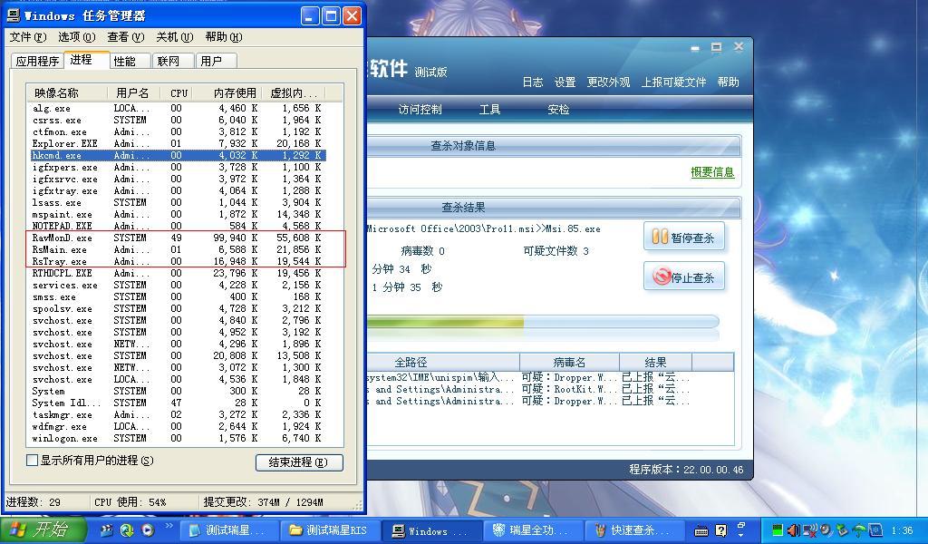The image size is (928, 544).
Task: Expand the quick launch overflow chevron
Action: point(169,526)
